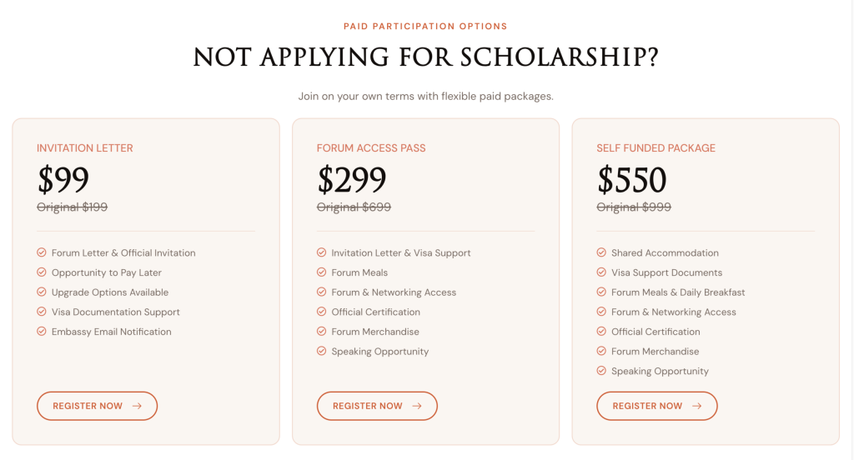Click checkmark icon beside Forum Meals & Daily Breakfast
Viewport: 854px width, 460px height.
tap(601, 292)
